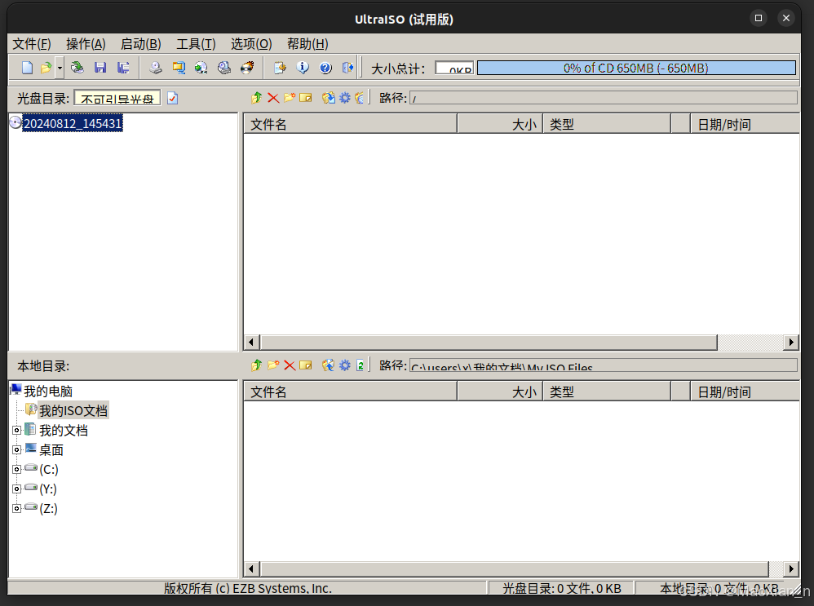Sort disc pane by 日期/时间 column
Viewport: 814px width, 606px height.
[x=745, y=124]
